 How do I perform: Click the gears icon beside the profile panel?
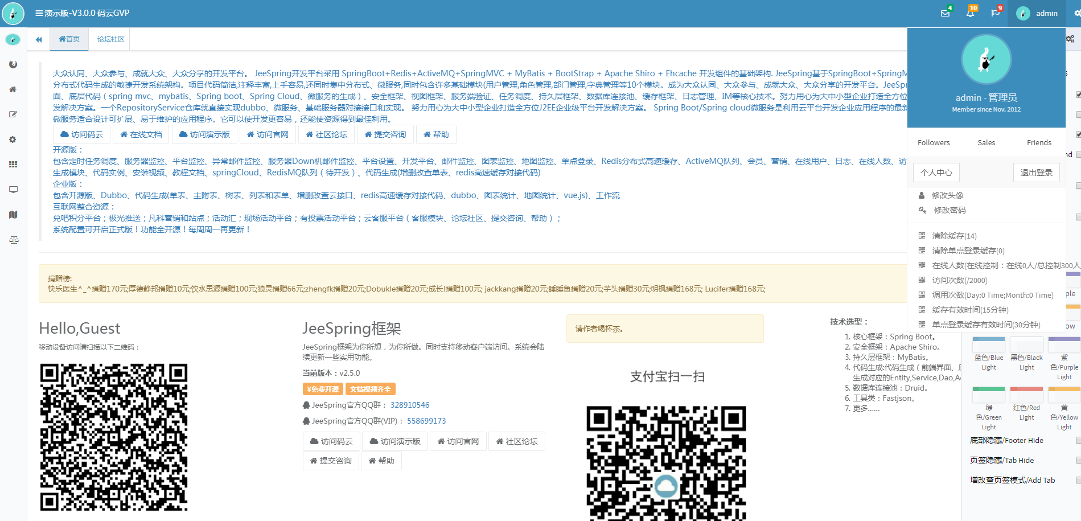point(1070,39)
